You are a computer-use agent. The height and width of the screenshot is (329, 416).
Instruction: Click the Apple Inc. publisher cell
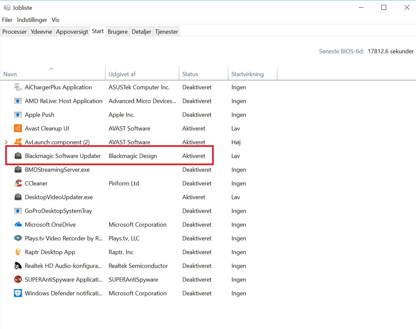click(121, 115)
